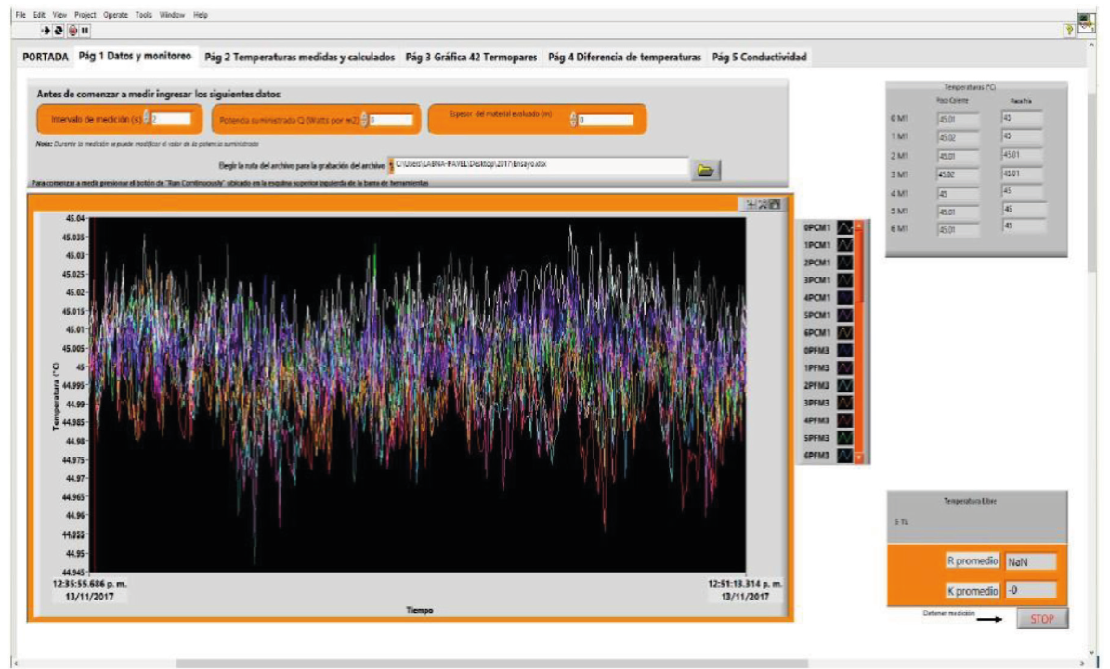Open the Help menu

(201, 14)
